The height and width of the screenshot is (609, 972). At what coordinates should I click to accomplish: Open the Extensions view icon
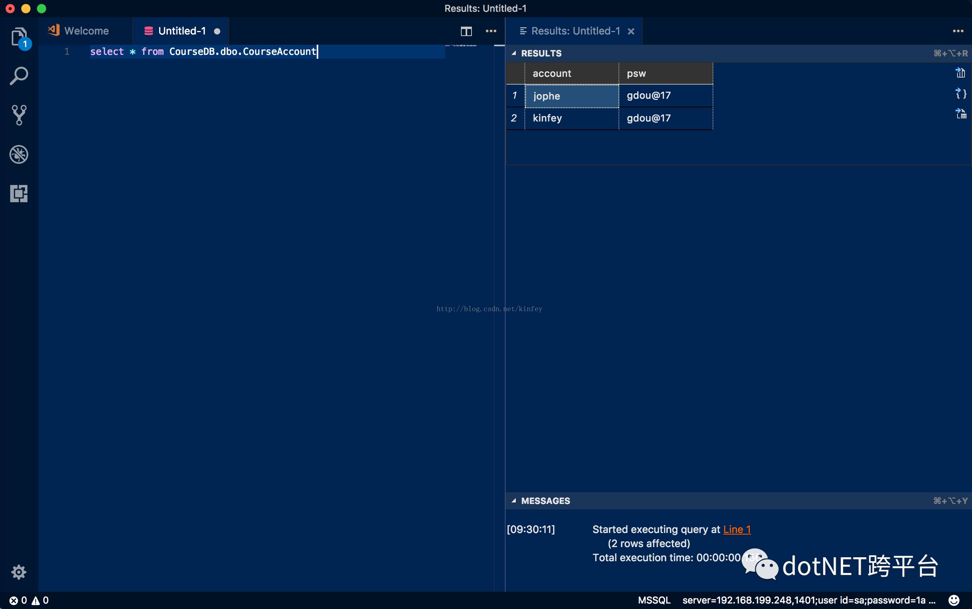[18, 194]
